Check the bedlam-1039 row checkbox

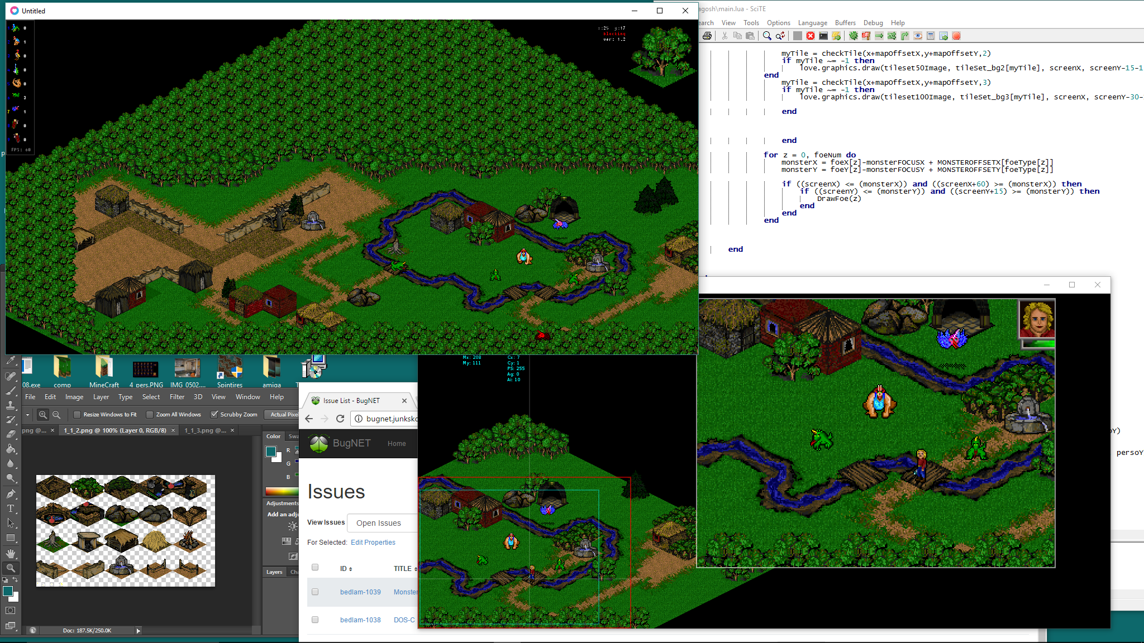tap(315, 592)
